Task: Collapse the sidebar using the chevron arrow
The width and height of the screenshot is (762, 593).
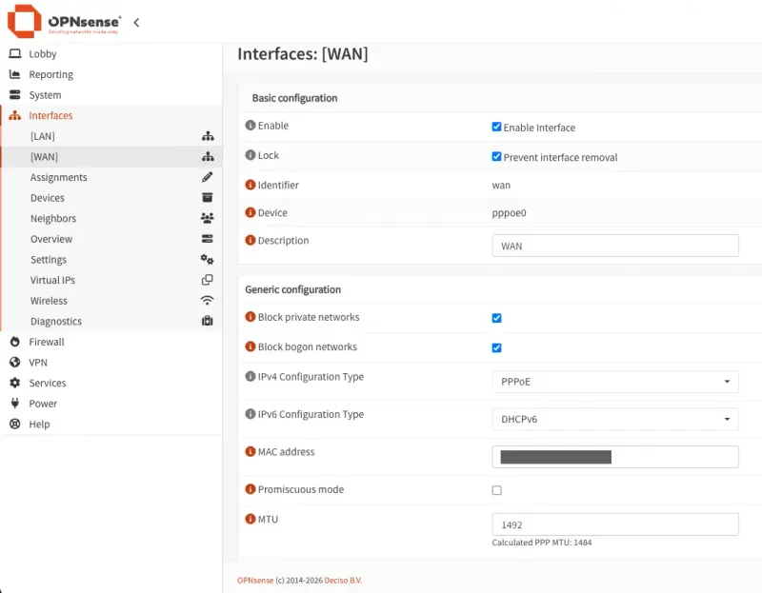Action: pos(136,21)
